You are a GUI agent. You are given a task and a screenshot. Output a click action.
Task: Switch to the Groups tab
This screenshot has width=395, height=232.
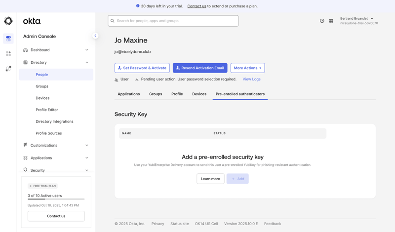tap(156, 94)
